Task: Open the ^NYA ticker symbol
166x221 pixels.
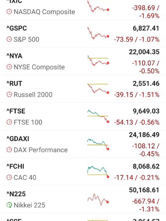Action: coord(14,56)
